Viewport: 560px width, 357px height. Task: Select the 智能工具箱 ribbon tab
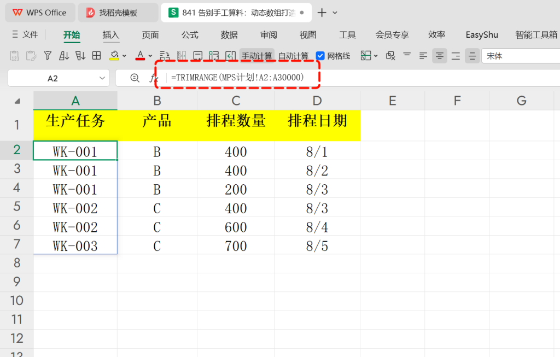point(536,34)
